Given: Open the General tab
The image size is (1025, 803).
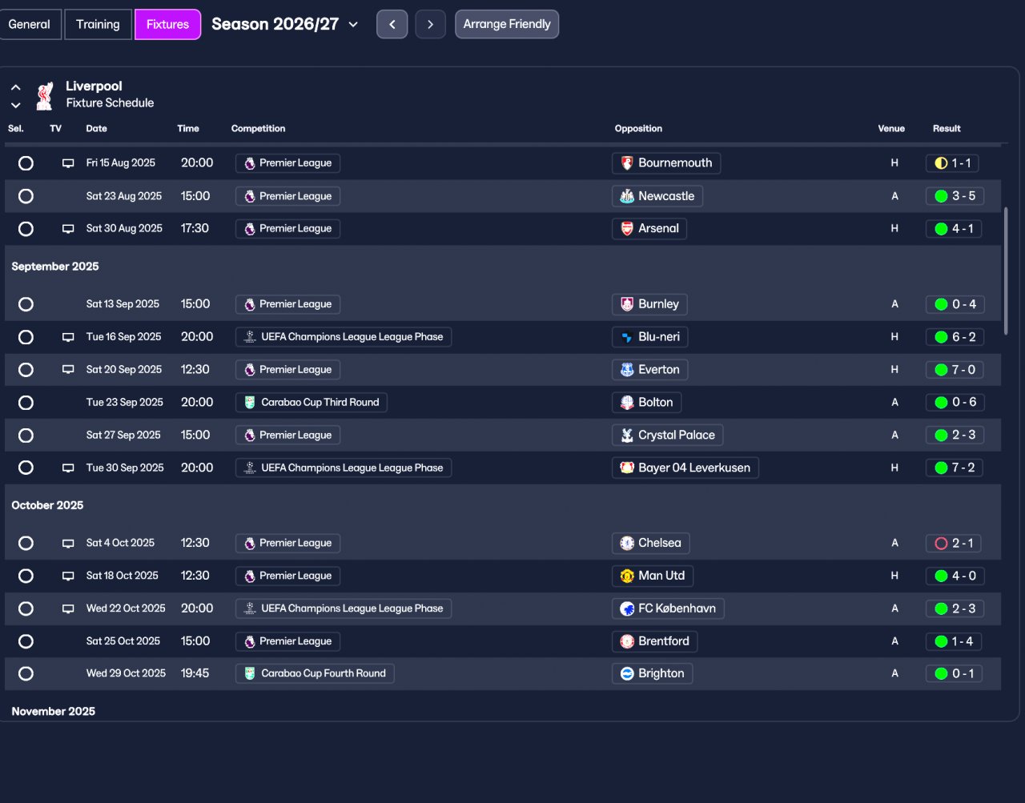Looking at the screenshot, I should click(29, 24).
